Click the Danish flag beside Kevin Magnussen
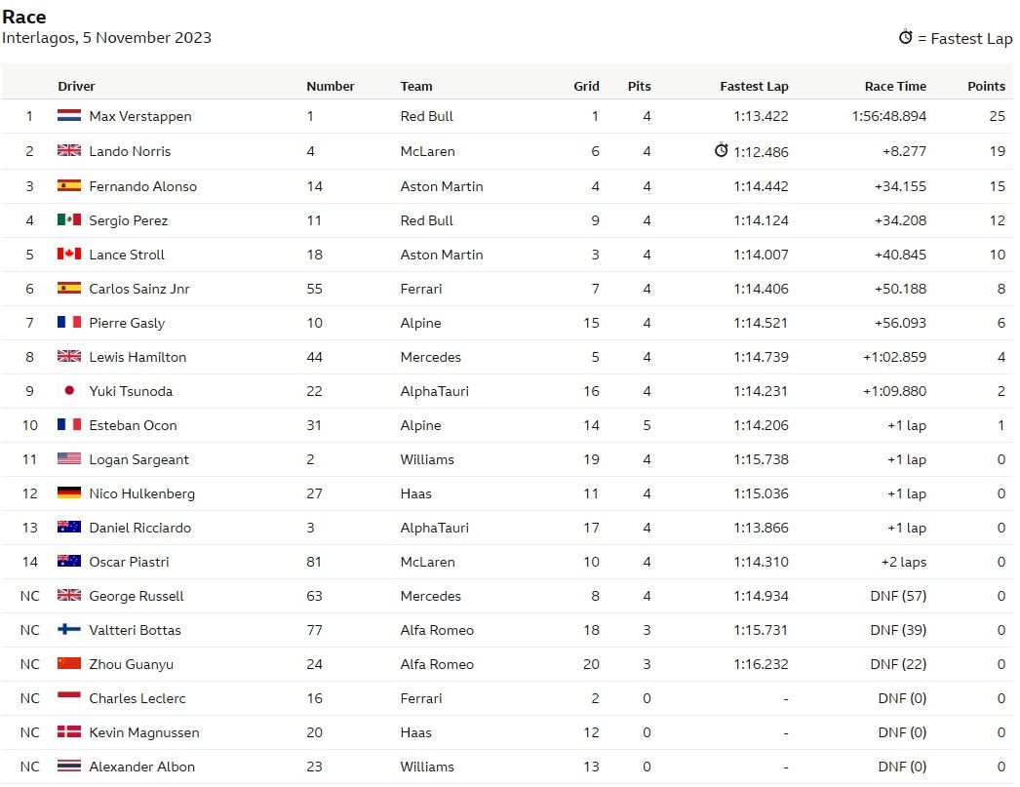Image resolution: width=1020 pixels, height=787 pixels. click(69, 732)
